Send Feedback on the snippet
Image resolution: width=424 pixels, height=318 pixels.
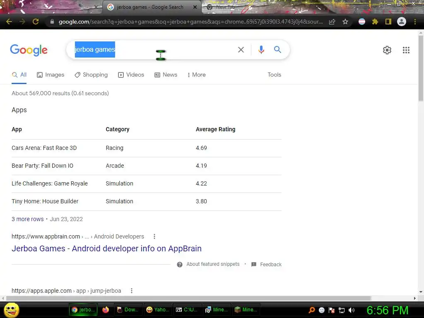coord(266,265)
